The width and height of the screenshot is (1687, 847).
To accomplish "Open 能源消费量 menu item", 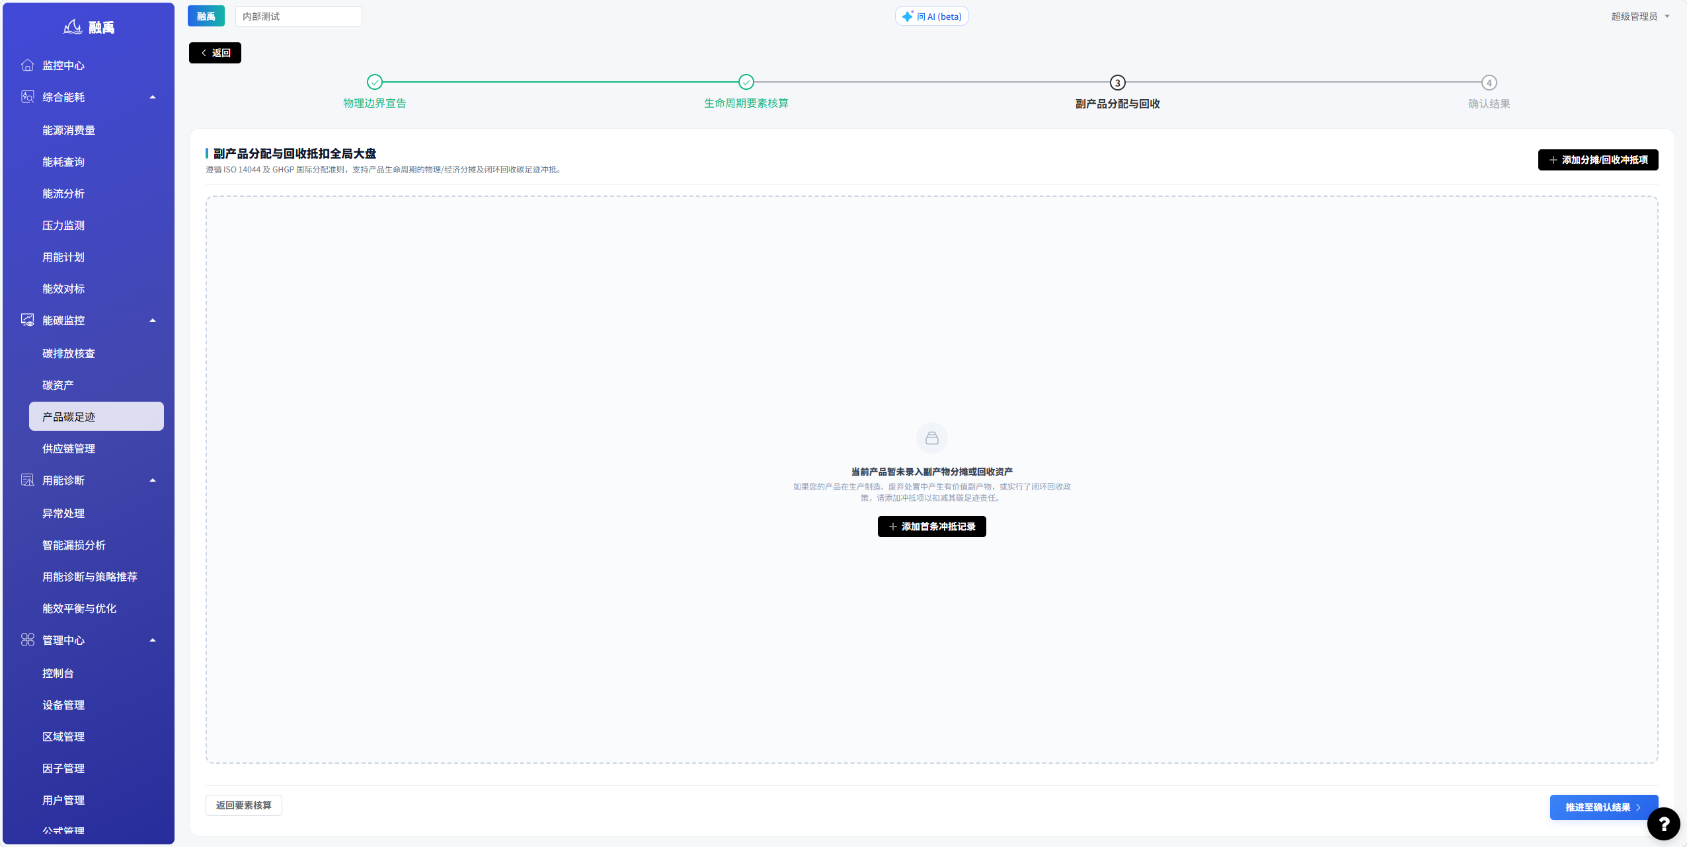I will coord(97,130).
